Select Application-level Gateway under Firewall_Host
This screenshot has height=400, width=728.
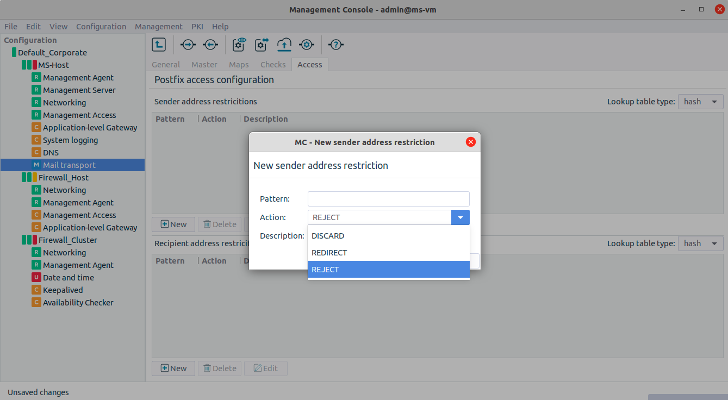point(90,228)
